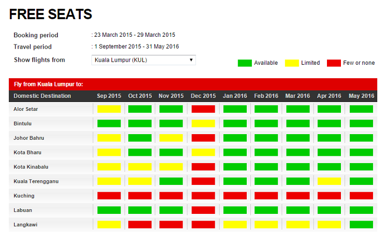
Task: Choose Labuan's green Sep 2015 cell
Action: [x=109, y=211]
